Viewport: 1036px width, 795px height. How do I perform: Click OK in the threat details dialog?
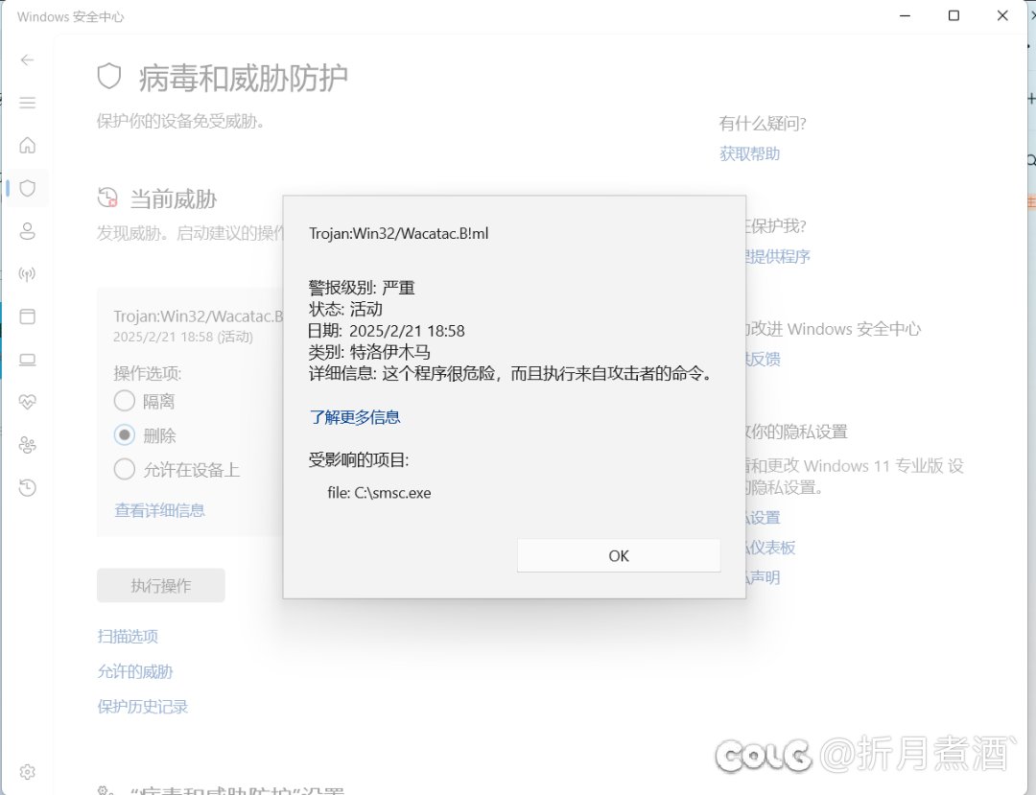coord(619,556)
